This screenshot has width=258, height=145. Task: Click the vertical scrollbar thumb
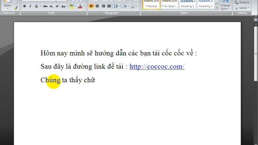click(x=256, y=54)
